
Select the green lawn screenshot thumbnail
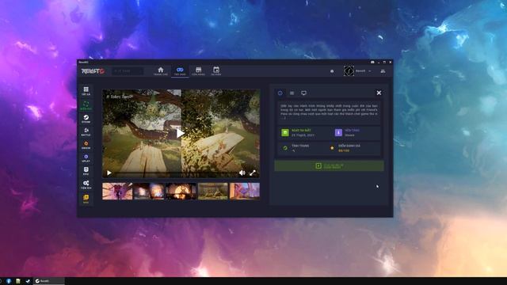213,191
